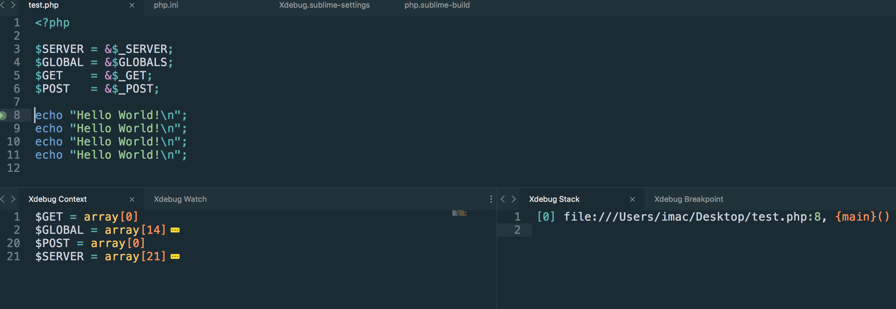This screenshot has width=896, height=309.
Task: Select the Xdebug Stack tab
Action: click(x=554, y=199)
